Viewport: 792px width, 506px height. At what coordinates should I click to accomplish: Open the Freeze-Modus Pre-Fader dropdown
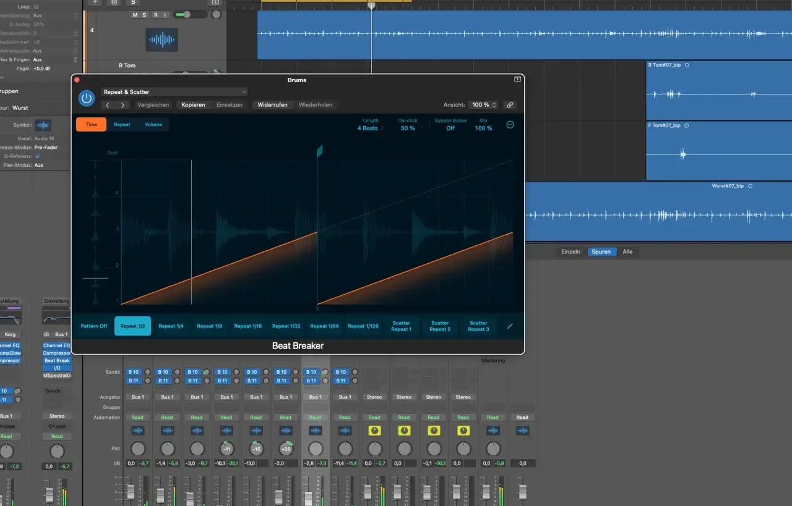[x=46, y=148]
